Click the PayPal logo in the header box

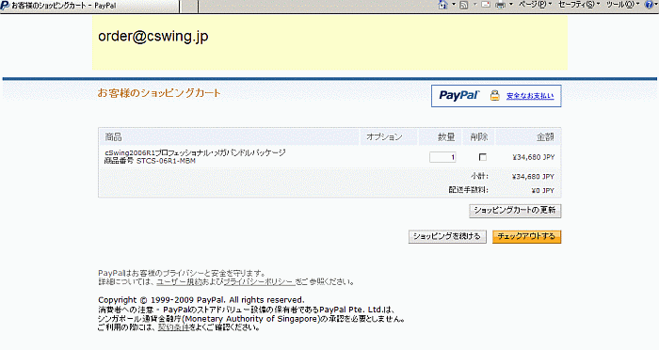coord(459,95)
